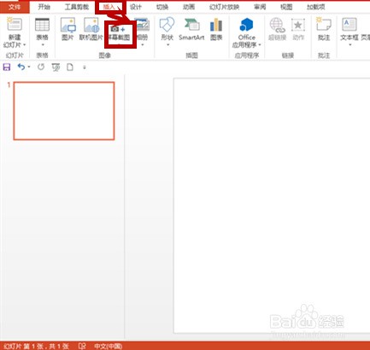Screen dimensions: 370x350
Task: Click the 超链接 (hyperlink) icon
Action: tap(278, 25)
